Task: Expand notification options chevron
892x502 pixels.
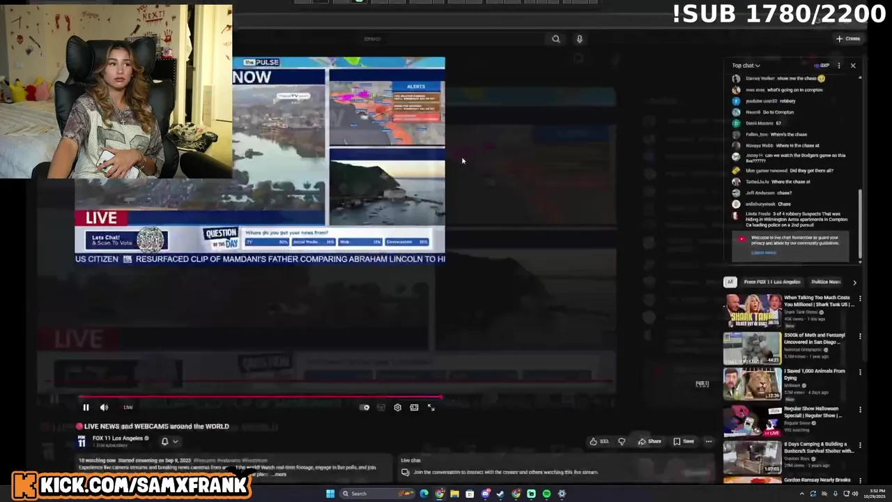Action: [x=176, y=441]
